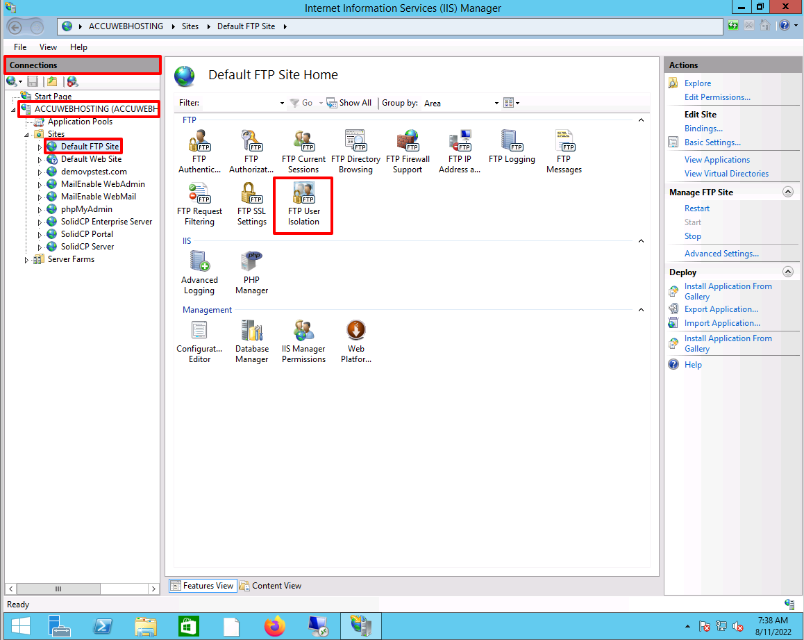The height and width of the screenshot is (640, 804).
Task: Click the Refresh page icon in address bar
Action: point(733,26)
